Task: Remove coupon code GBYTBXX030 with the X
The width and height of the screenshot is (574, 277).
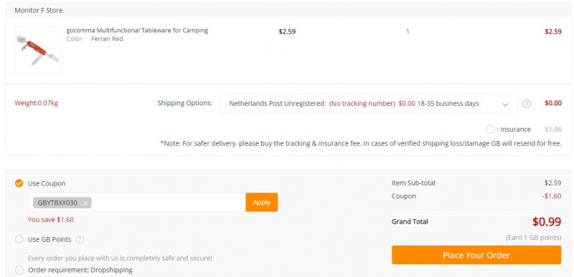Action: click(85, 203)
